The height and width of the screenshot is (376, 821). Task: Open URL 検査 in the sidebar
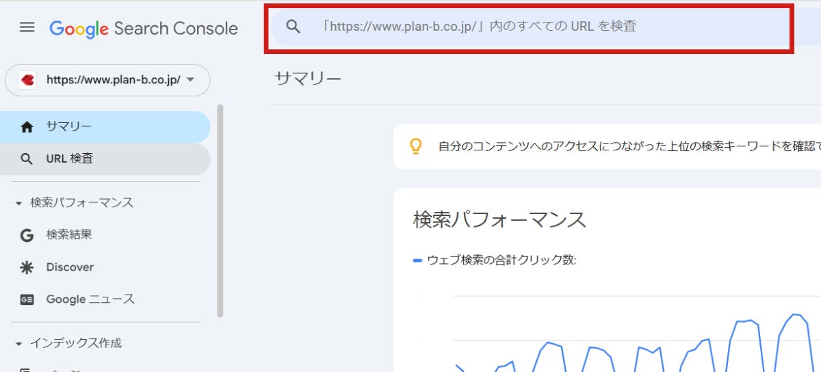pos(105,159)
